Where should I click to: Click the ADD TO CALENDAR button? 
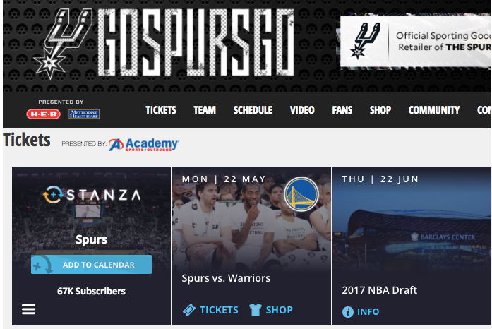pos(91,264)
